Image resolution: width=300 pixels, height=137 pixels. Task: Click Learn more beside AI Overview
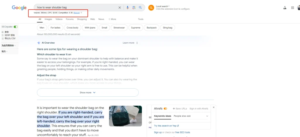[128, 43]
